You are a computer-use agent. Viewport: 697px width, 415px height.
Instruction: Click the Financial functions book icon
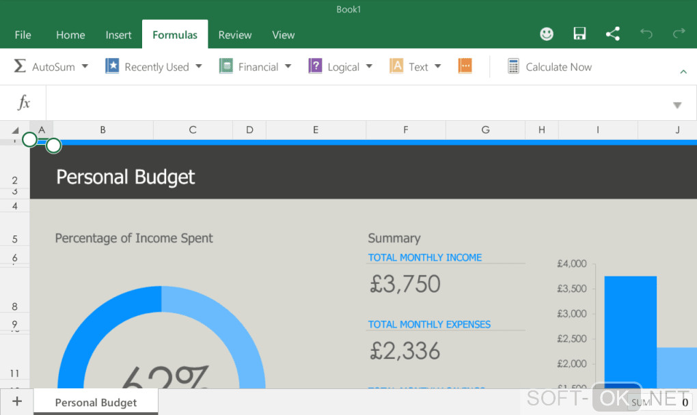pyautogui.click(x=225, y=66)
